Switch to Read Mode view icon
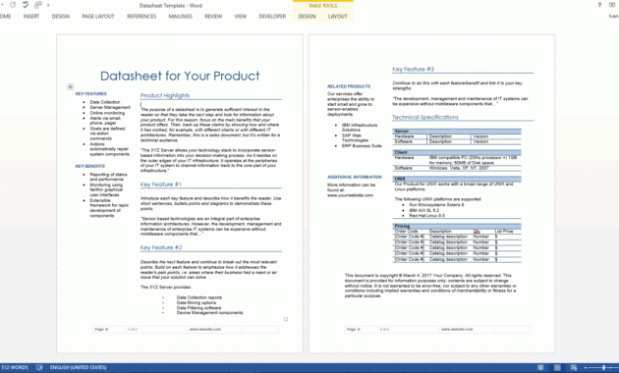Viewport: 619px width, 373px height. [x=540, y=367]
